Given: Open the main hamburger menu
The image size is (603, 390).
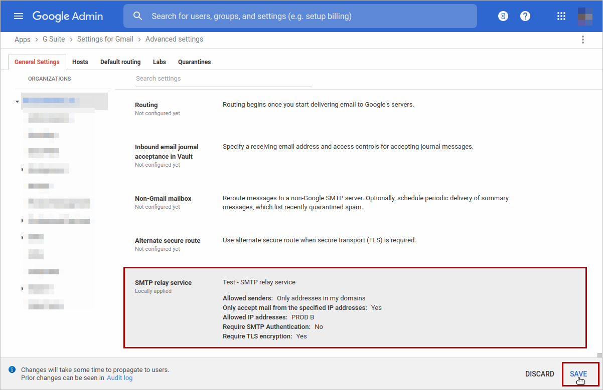Looking at the screenshot, I should pyautogui.click(x=19, y=16).
